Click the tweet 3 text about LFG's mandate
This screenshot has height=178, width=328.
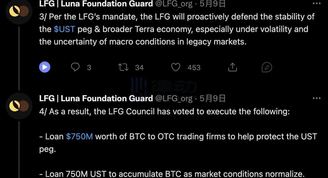click(x=177, y=29)
